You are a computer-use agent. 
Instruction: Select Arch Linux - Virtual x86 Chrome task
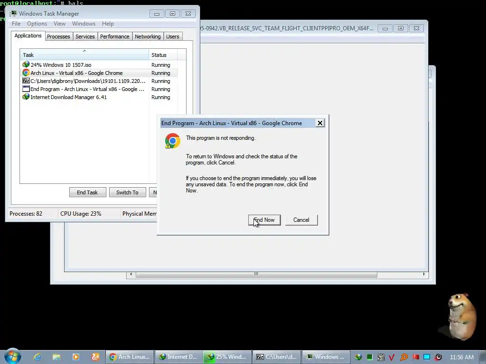point(99,73)
